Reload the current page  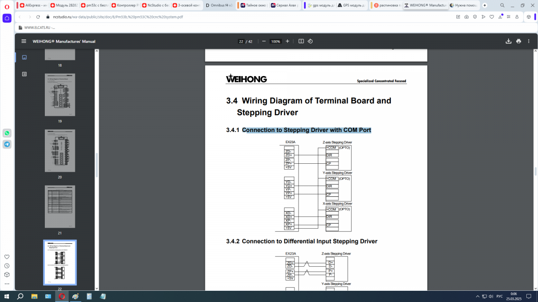[x=39, y=17]
